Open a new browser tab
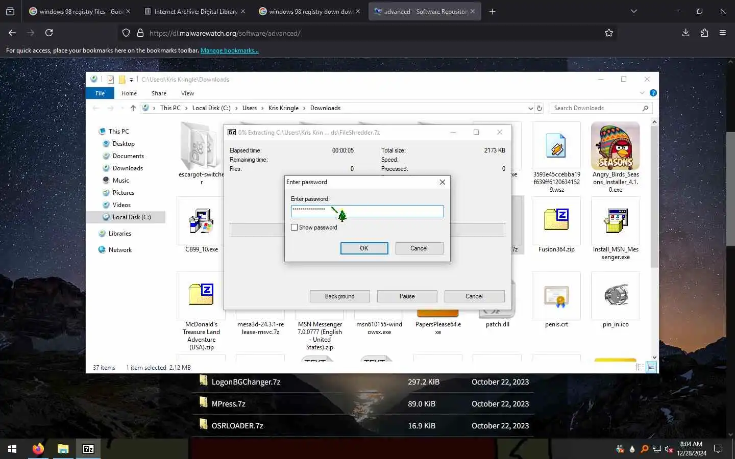This screenshot has height=459, width=735. click(x=492, y=11)
